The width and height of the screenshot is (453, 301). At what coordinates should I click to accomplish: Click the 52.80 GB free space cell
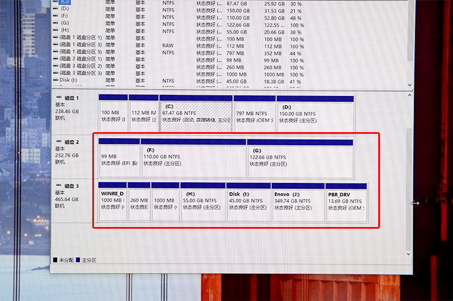click(x=274, y=18)
